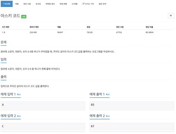
Task: Open the 채점 현황 tab
Action: click(63, 4)
